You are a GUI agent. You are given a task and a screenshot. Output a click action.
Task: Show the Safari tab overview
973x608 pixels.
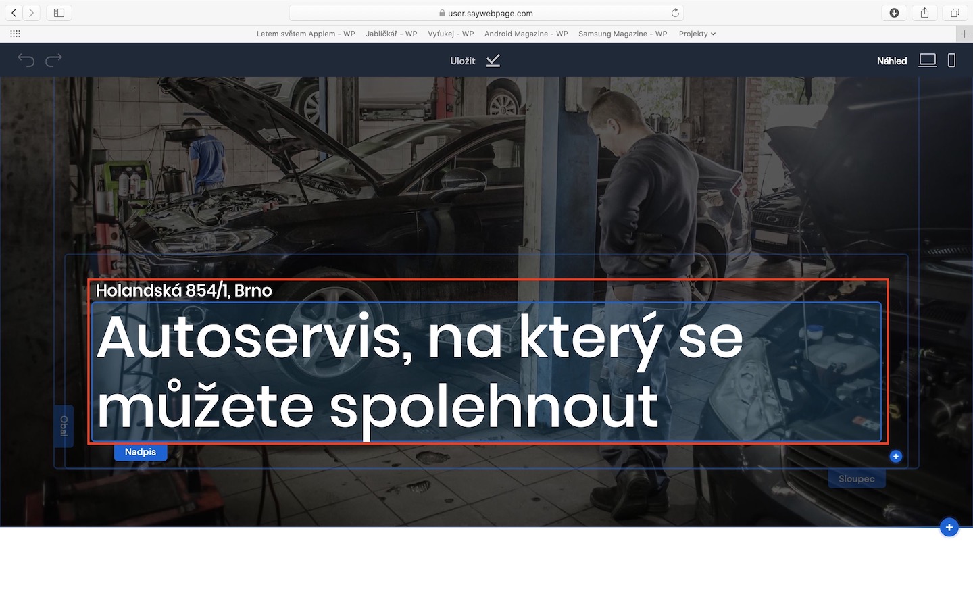(955, 13)
